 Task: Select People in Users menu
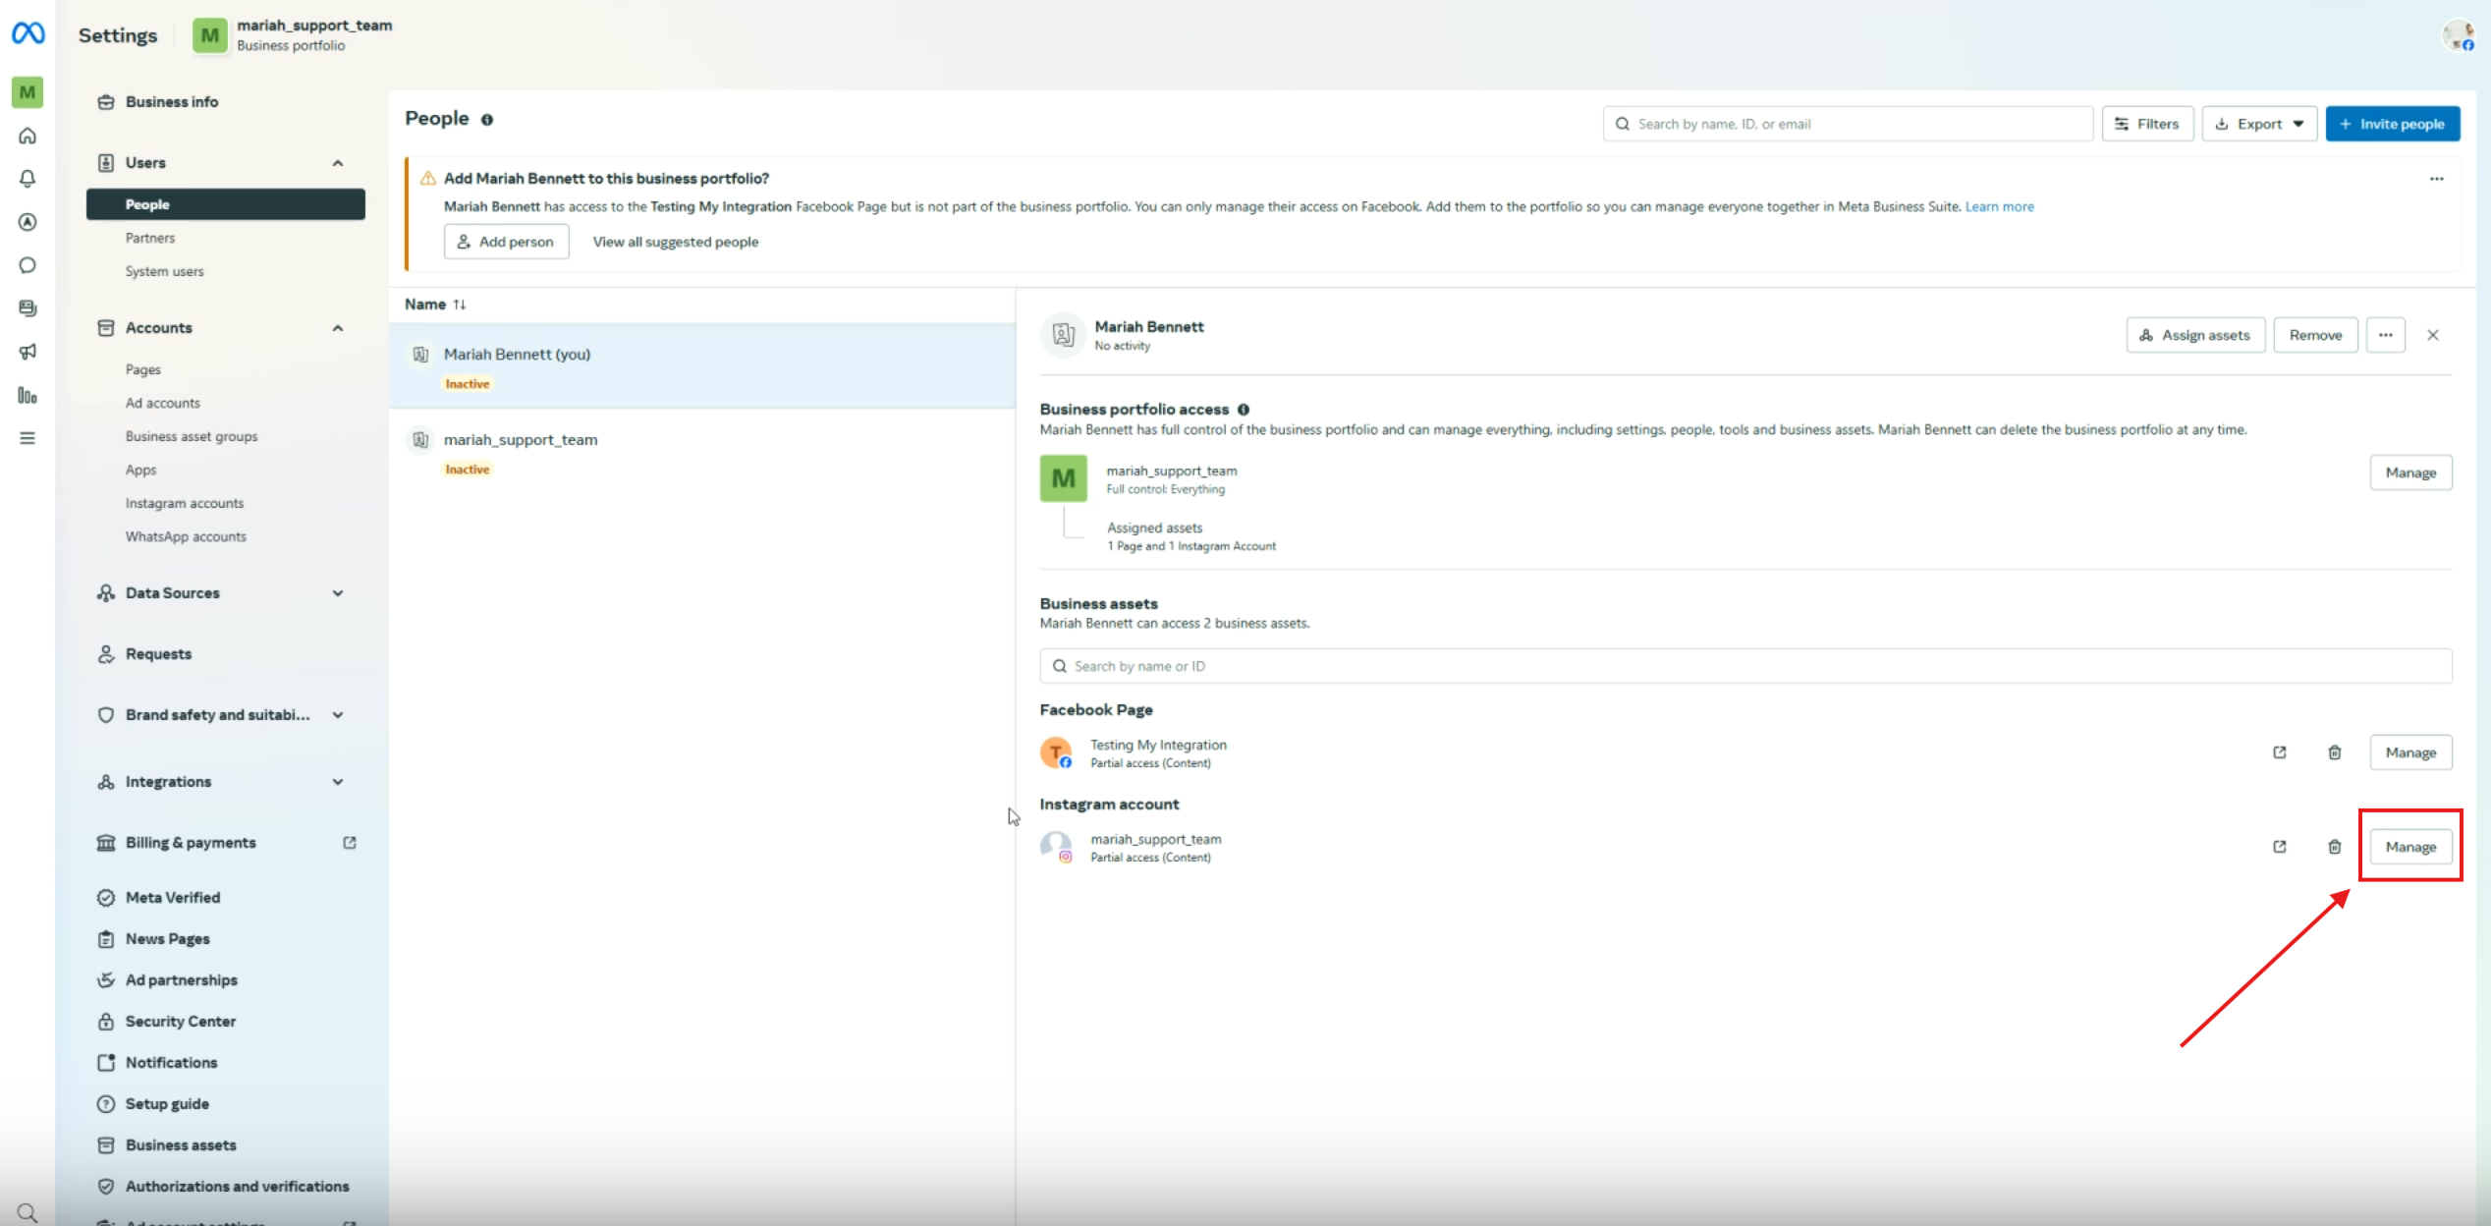(226, 204)
